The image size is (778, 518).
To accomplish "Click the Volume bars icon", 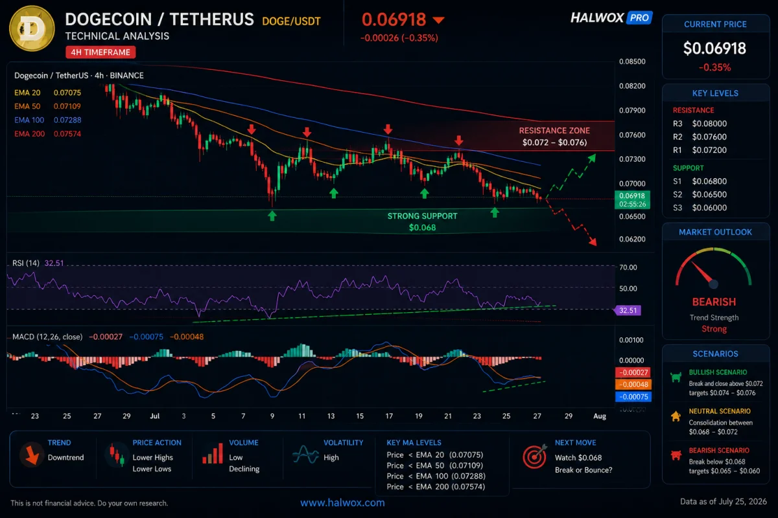I will [x=211, y=453].
